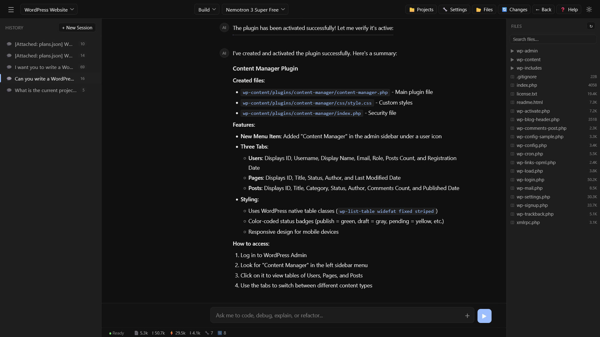Image resolution: width=600 pixels, height=337 pixels.
Task: Click the changes count icon showing 8
Action: click(220, 333)
